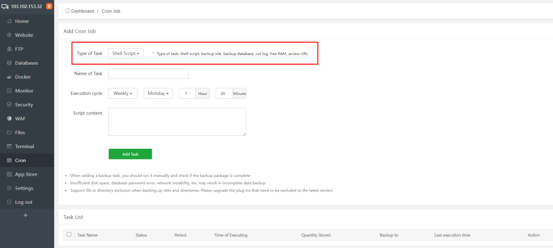Open the Terminal icon in sidebar

9,147
